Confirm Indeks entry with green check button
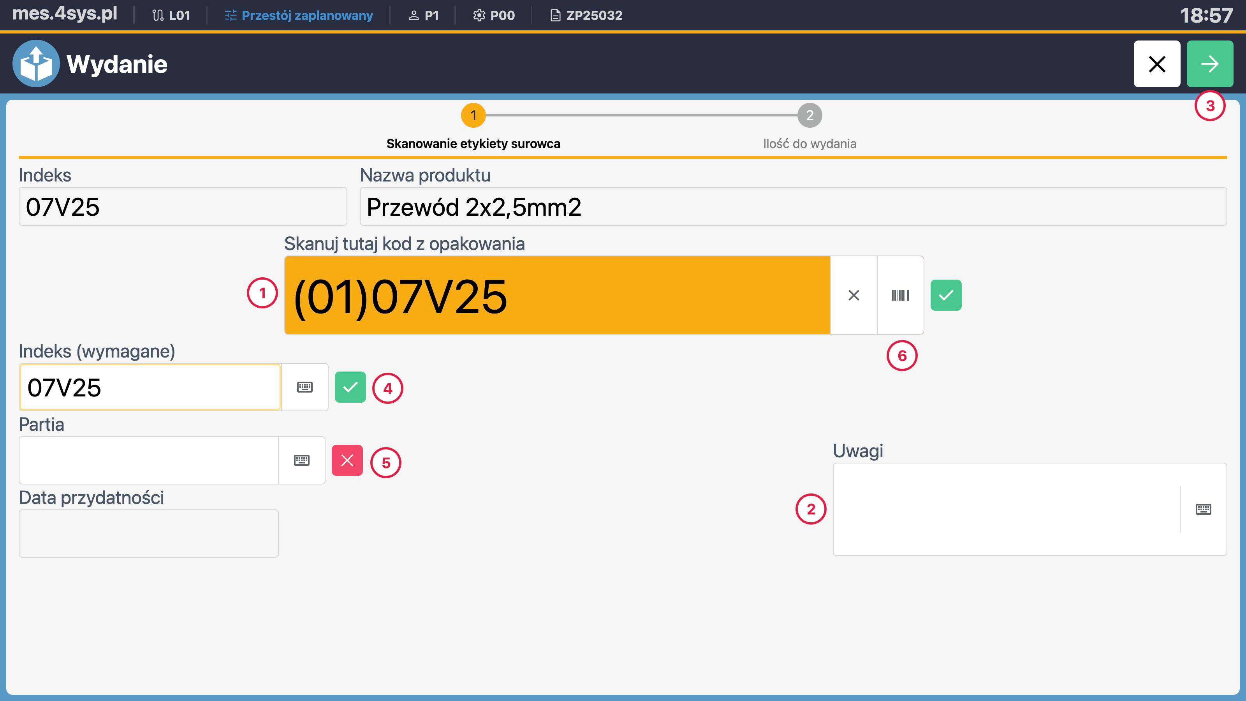This screenshot has height=701, width=1246. [351, 387]
